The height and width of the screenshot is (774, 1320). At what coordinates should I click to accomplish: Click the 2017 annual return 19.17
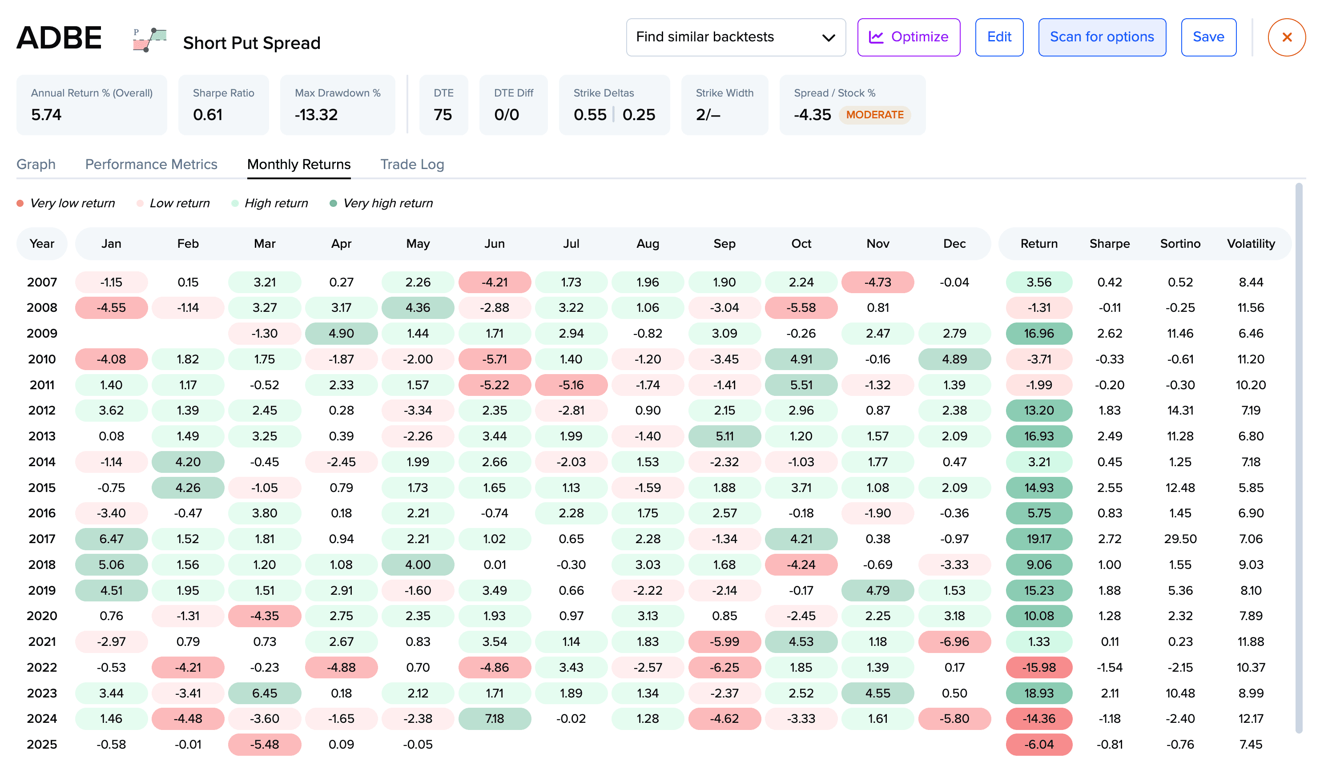(x=1039, y=539)
